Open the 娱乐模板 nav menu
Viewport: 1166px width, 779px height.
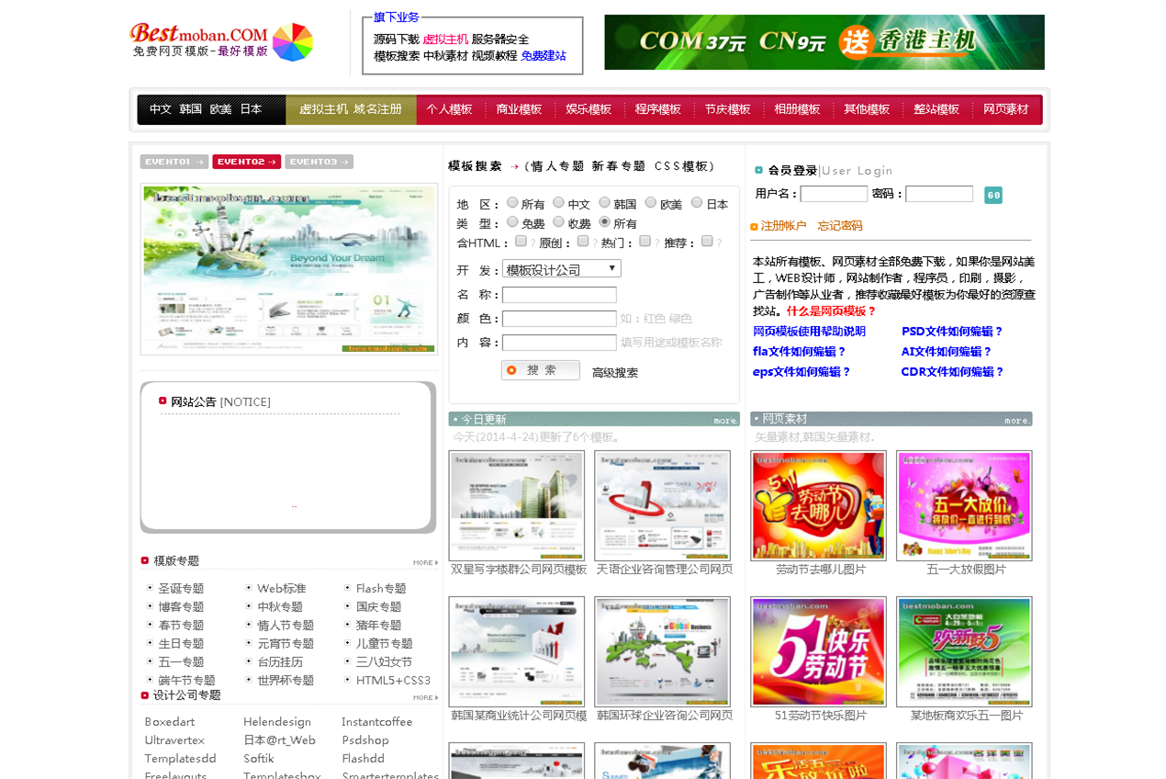tap(589, 109)
